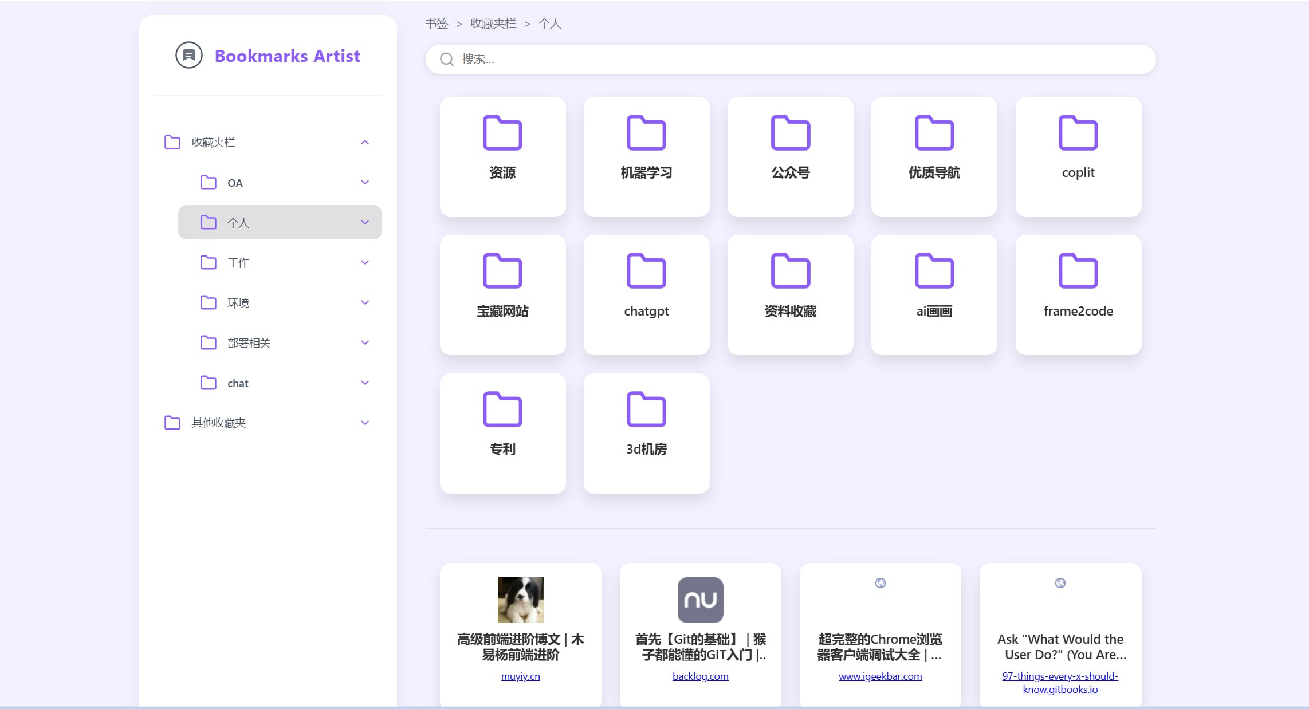The height and width of the screenshot is (709, 1309).
Task: Open the 专利 folder card
Action: click(x=502, y=433)
